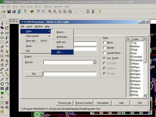The height and width of the screenshot is (117, 156).
Task: Click the Redraw magnifier icon
Action: pyautogui.click(x=65, y=12)
